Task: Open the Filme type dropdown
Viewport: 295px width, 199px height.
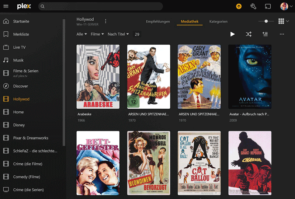Action: point(97,34)
